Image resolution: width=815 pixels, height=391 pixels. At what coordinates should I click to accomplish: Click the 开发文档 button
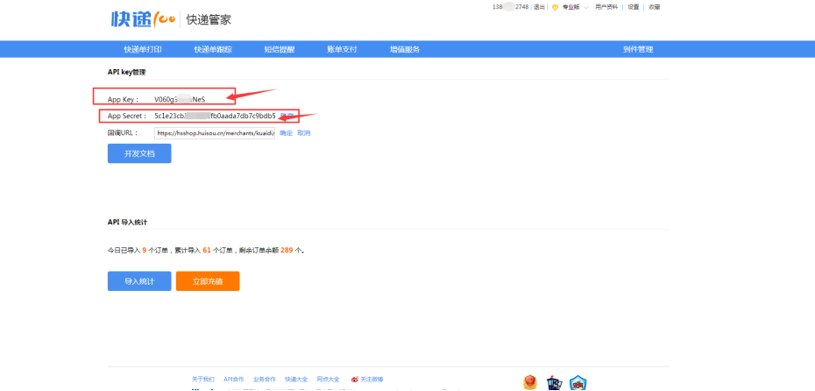point(139,153)
